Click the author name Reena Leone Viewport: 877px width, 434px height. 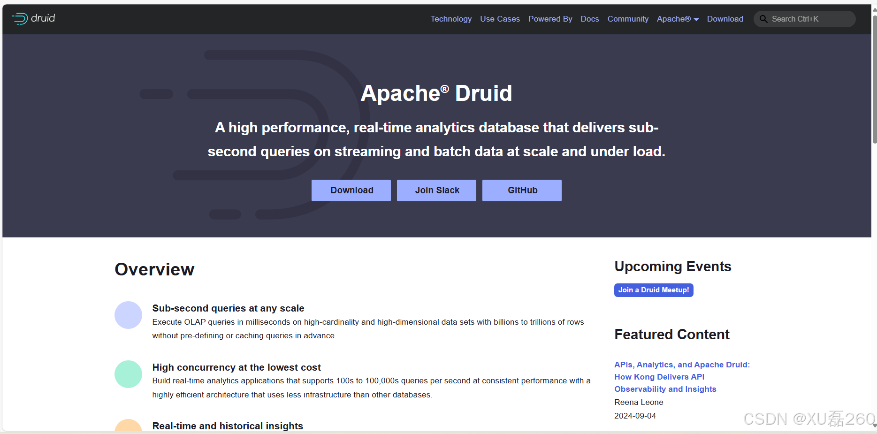click(639, 402)
